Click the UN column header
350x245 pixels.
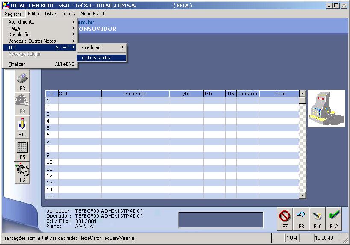coord(231,94)
